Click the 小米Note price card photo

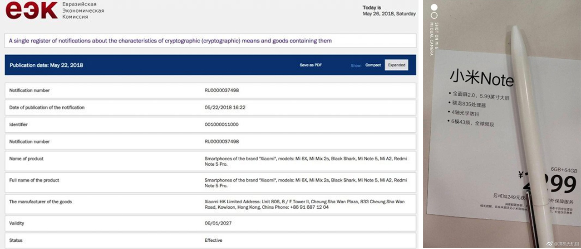(x=502, y=124)
